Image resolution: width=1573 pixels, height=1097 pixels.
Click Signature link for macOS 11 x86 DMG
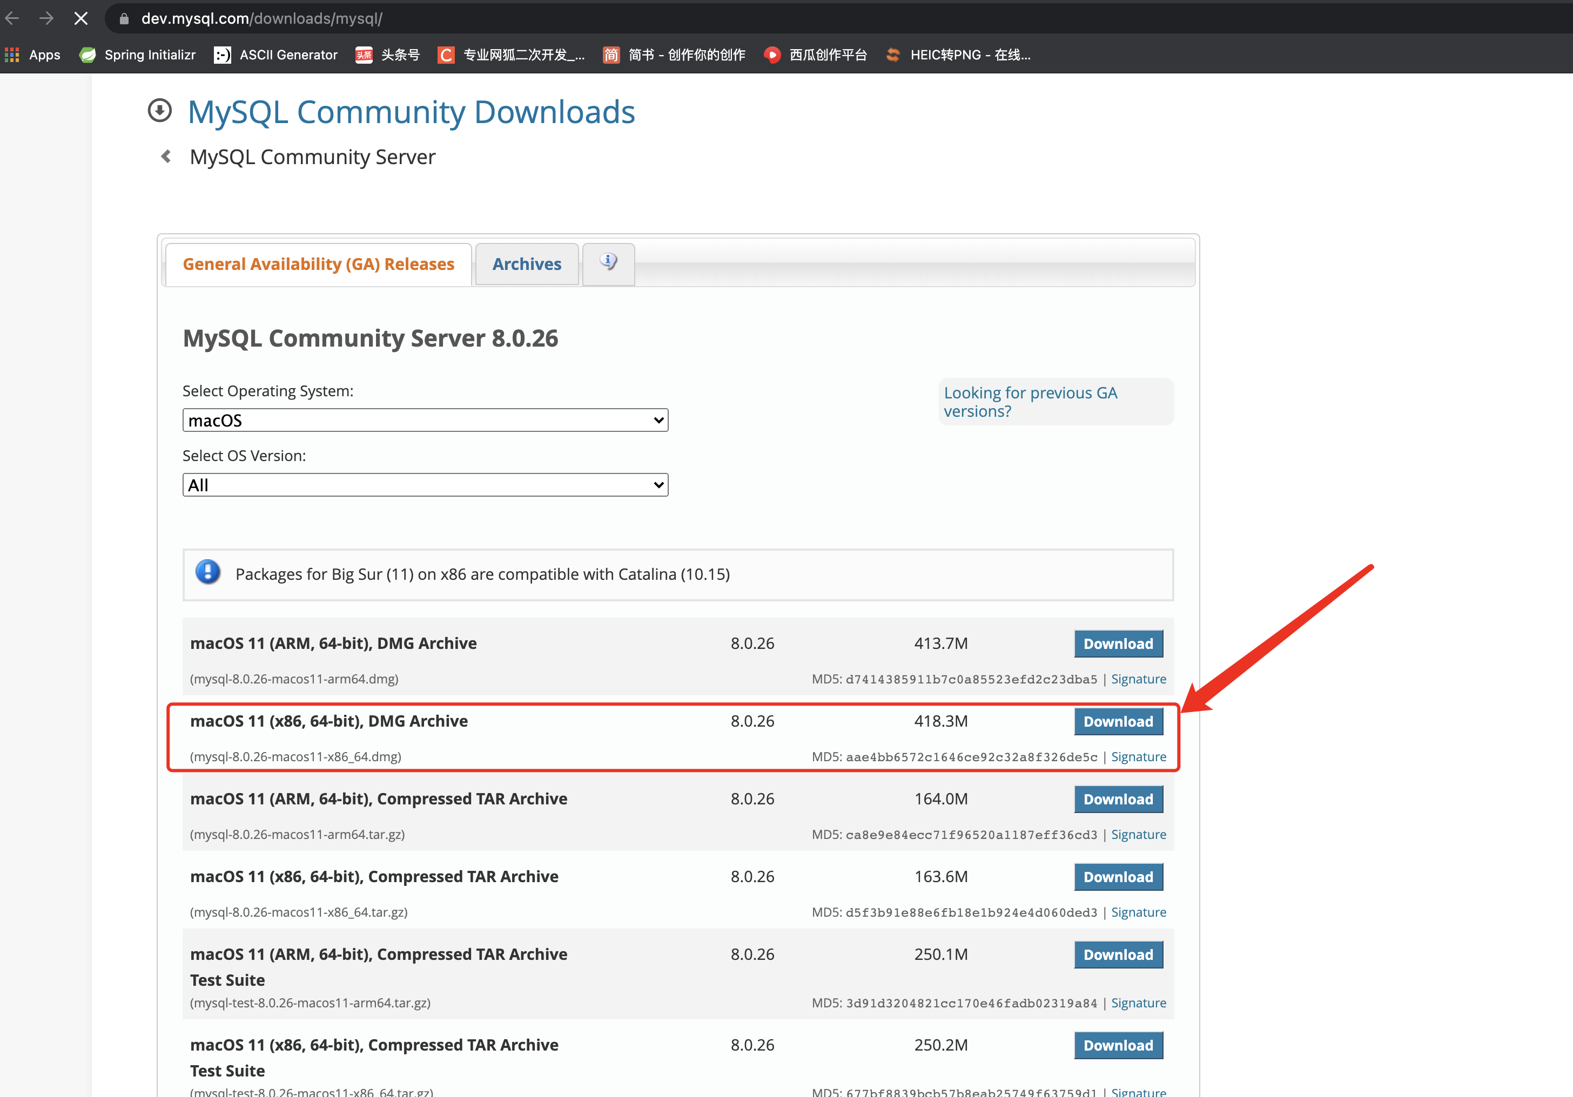[1137, 755]
